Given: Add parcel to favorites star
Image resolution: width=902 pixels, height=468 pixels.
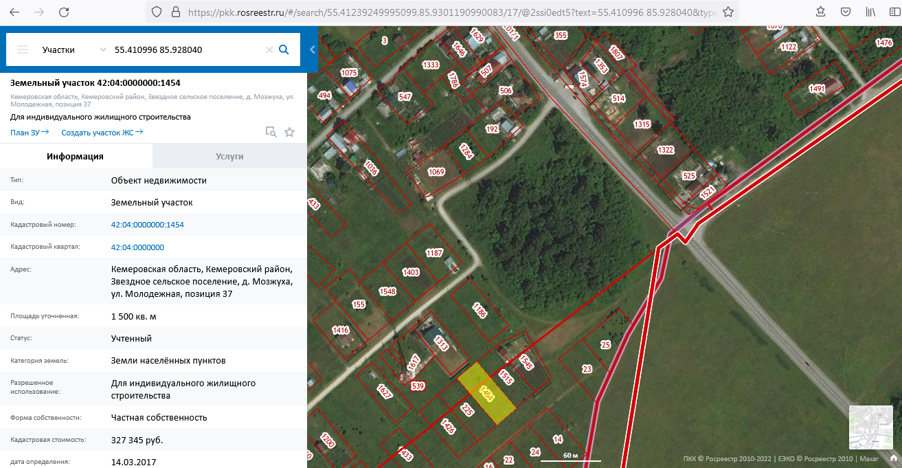Looking at the screenshot, I should [x=289, y=132].
